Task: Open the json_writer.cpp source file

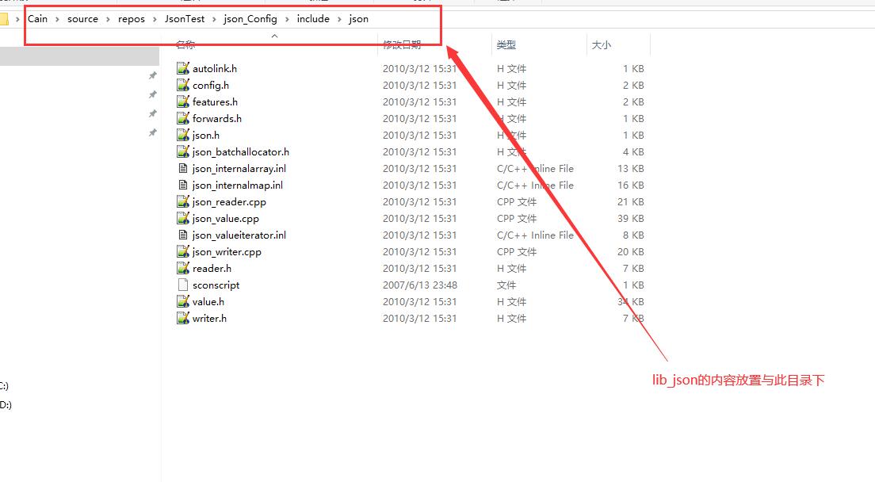Action: pyautogui.click(x=230, y=251)
